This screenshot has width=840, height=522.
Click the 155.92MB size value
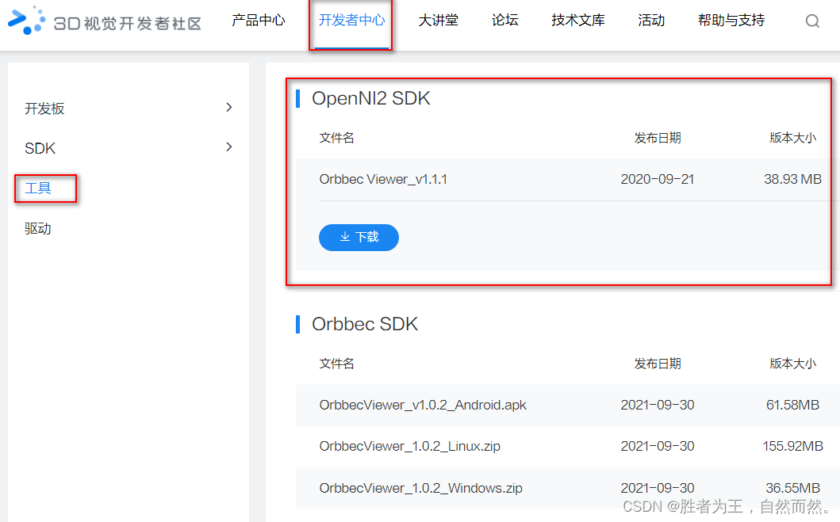tap(792, 446)
